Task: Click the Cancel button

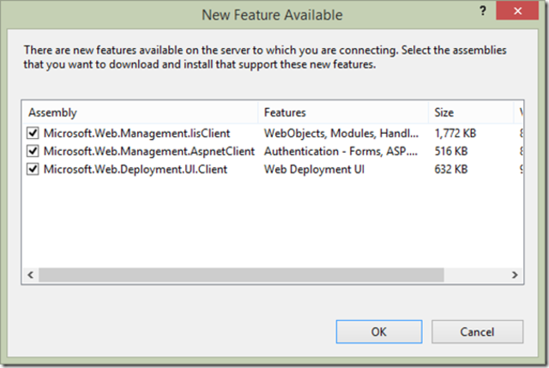Action: [x=477, y=332]
